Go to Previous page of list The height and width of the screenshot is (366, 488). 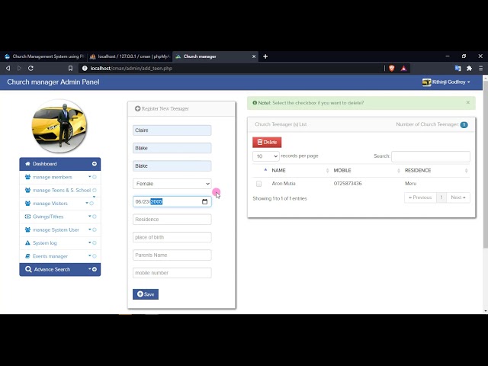[x=420, y=197]
